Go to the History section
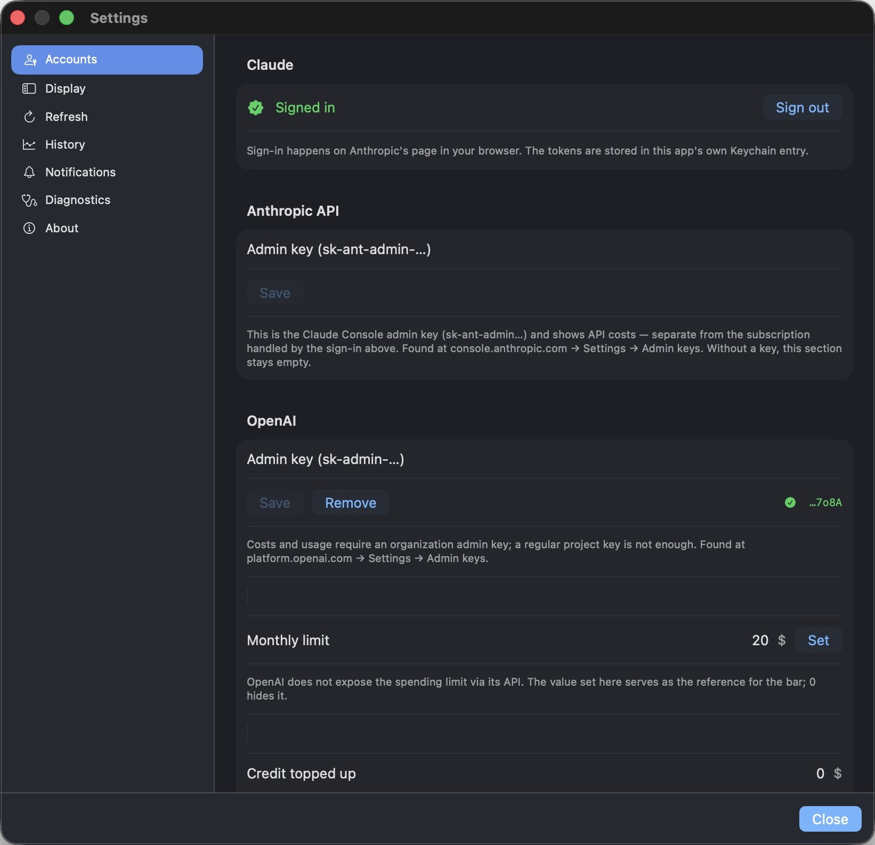 pyautogui.click(x=107, y=144)
